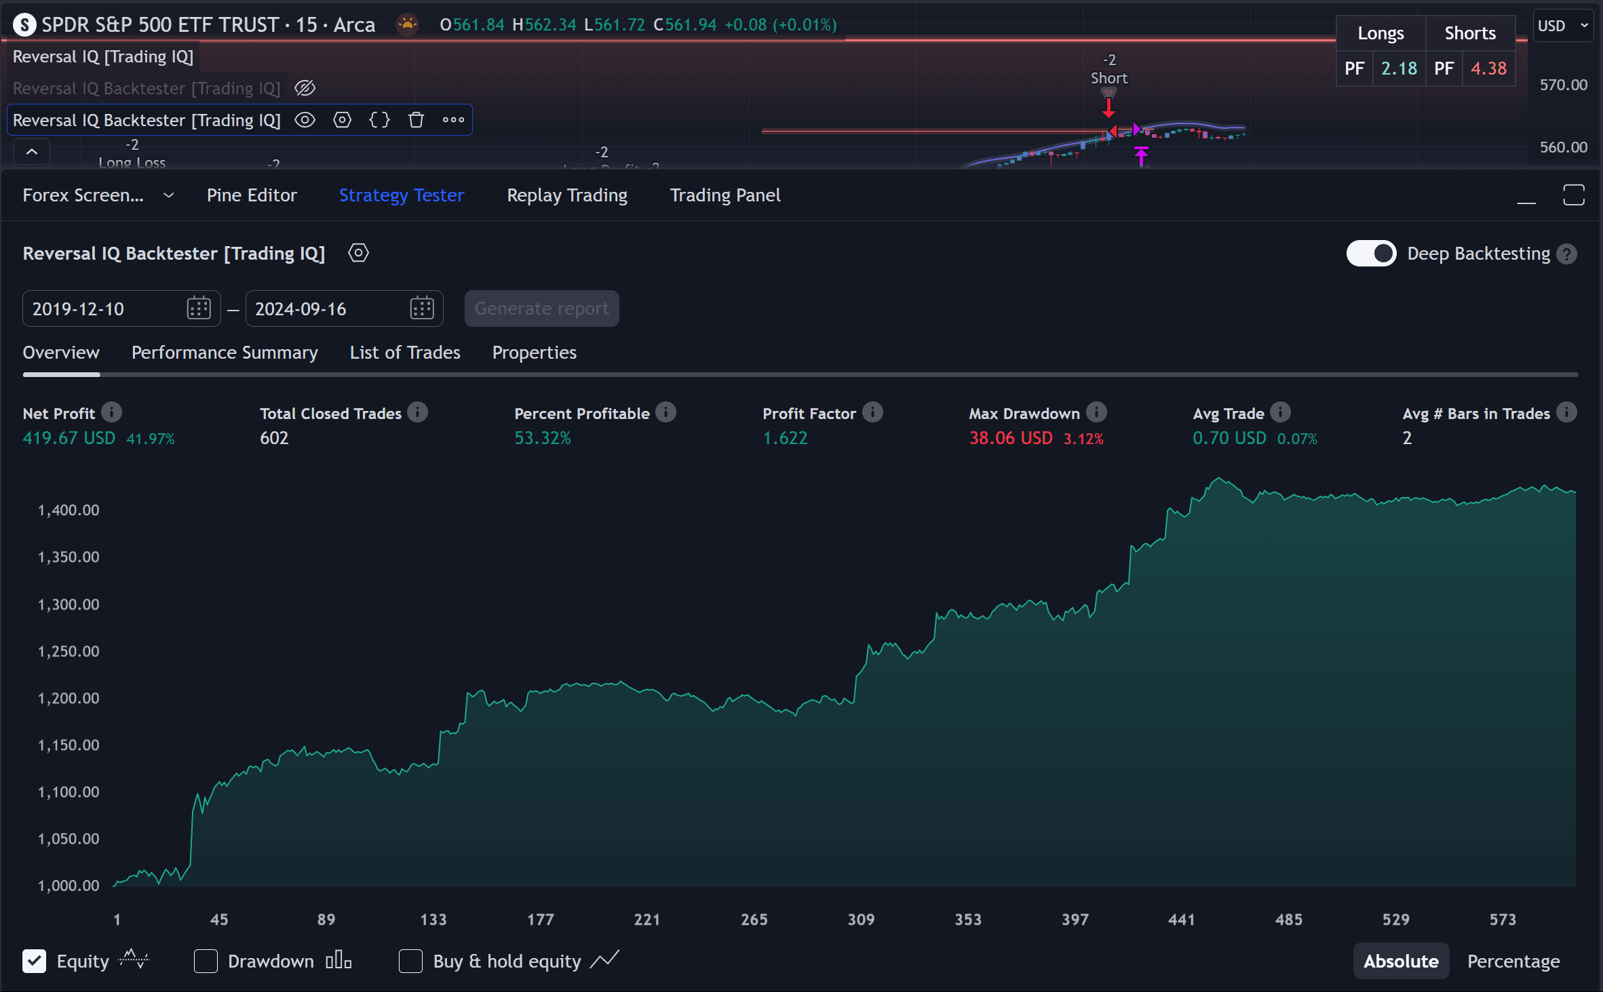1603x992 pixels.
Task: Show Net Profit info icon
Action: point(112,412)
